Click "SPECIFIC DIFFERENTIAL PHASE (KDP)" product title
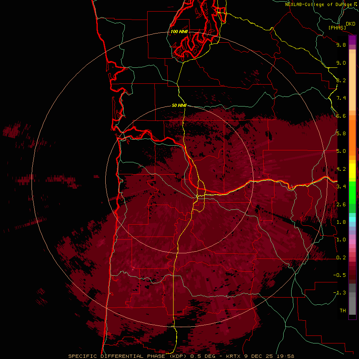The width and height of the screenshot is (359, 359). [128, 356]
